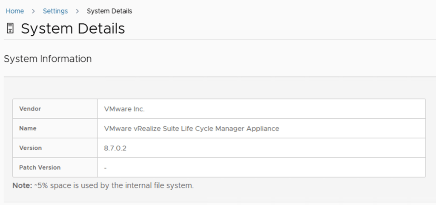Click the Version row label
Screen dimensions: 436x205
(x=31, y=148)
